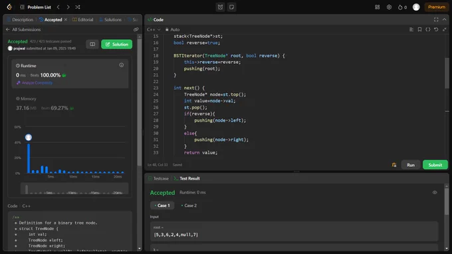Click the runtime distribution range slider
This screenshot has width=452, height=254.
(x=74, y=190)
